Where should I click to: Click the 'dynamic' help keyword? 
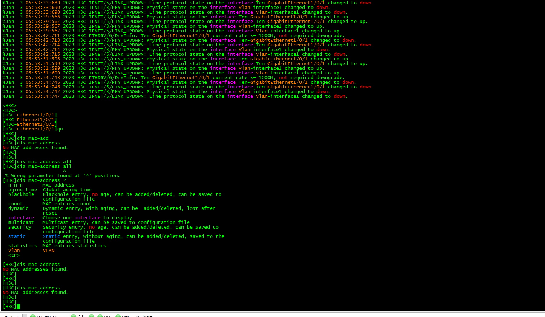coord(18,208)
